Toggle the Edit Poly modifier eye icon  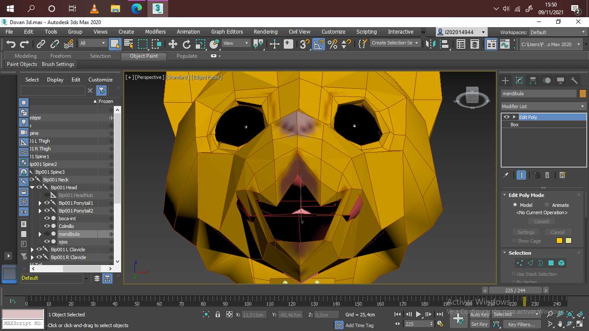(x=507, y=117)
